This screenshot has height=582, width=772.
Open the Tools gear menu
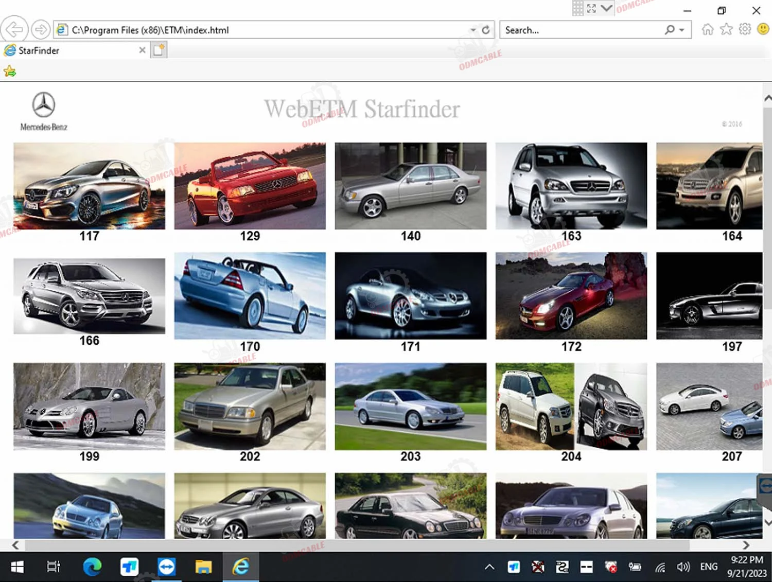tap(745, 29)
